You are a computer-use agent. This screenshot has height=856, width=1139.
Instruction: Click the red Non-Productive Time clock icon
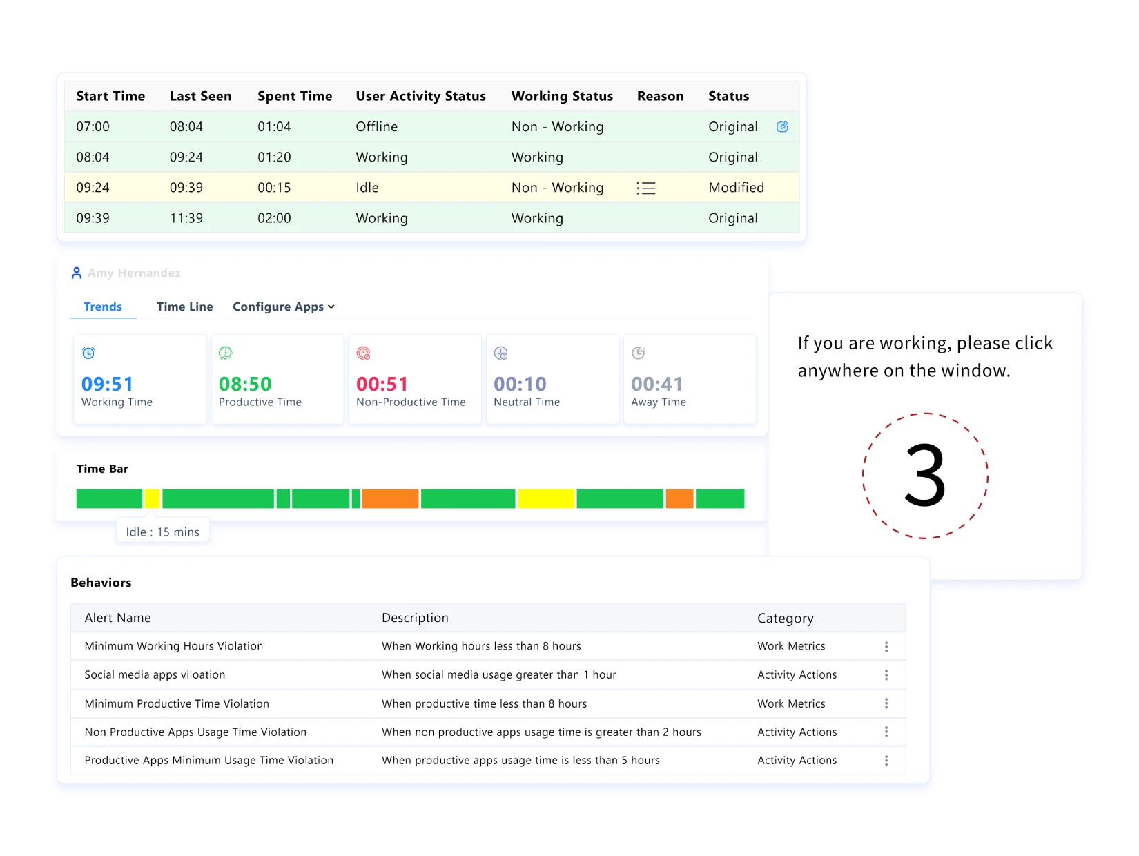pyautogui.click(x=364, y=353)
